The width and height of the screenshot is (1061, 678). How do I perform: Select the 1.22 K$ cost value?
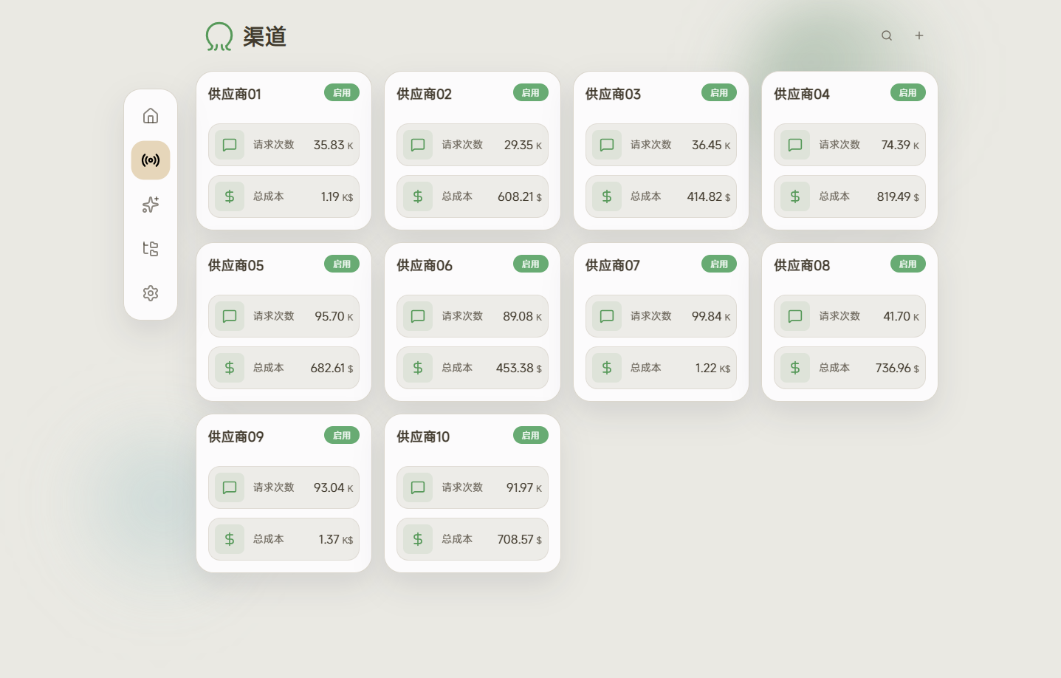[x=713, y=368]
